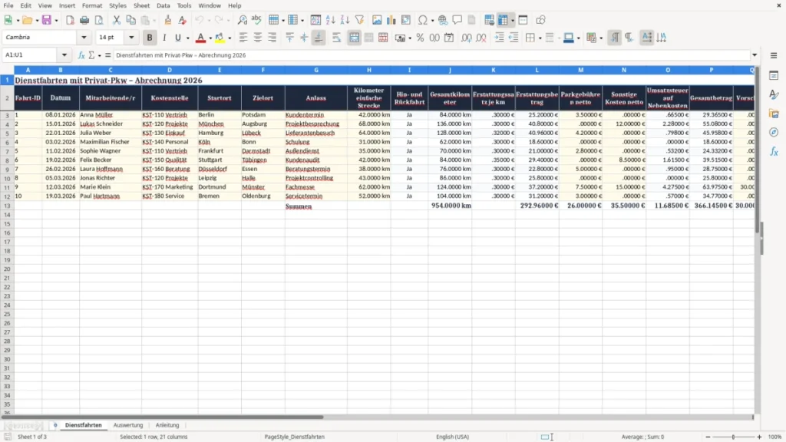Screen dimensions: 786x442
Task: Switch to the Auswertung sheet tab
Action: click(128, 425)
